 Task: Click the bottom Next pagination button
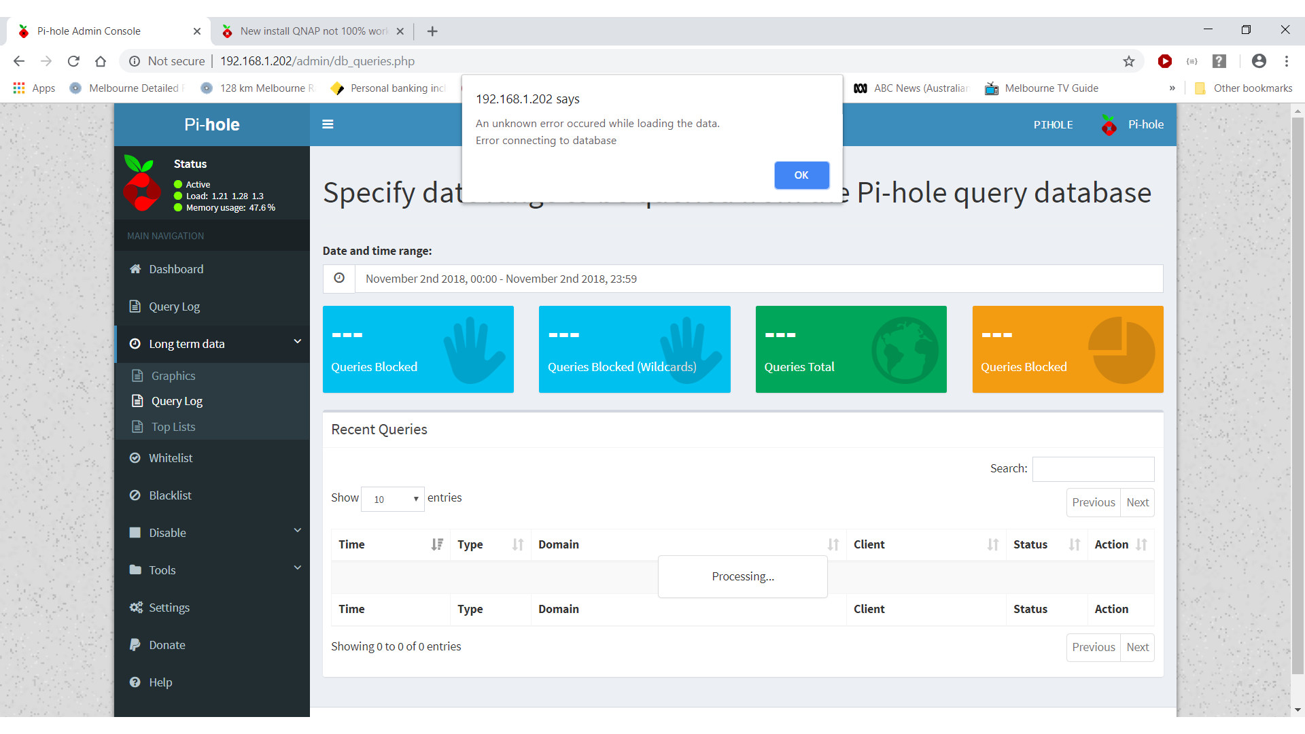point(1137,648)
